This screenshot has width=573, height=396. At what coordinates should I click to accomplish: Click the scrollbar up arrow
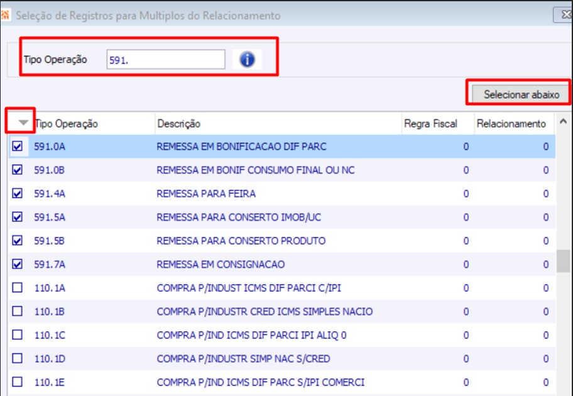click(563, 121)
